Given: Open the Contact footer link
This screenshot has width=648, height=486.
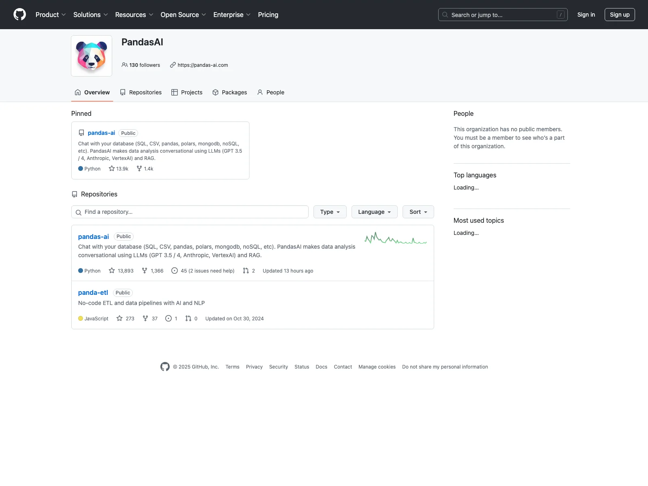Looking at the screenshot, I should tap(343, 367).
